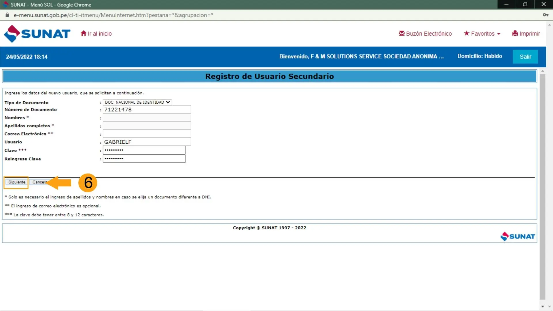Click the note about correo electrónico opcional
Image resolution: width=553 pixels, height=311 pixels.
pos(53,206)
